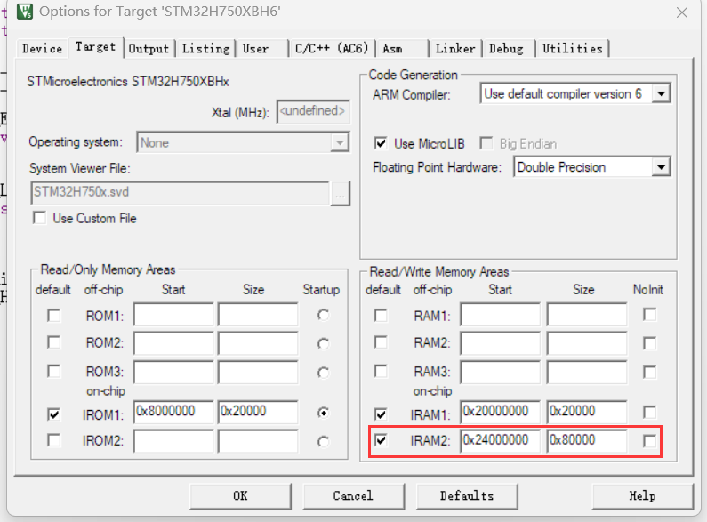The height and width of the screenshot is (522, 707).
Task: Enable NoInit for RAM3
Action: coord(650,373)
